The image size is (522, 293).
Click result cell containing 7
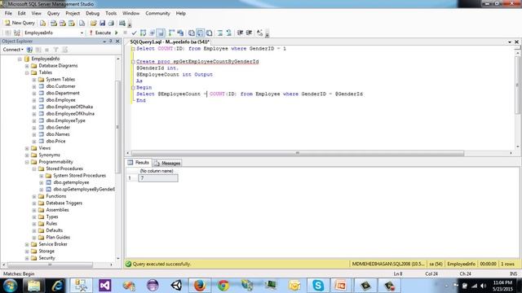[x=157, y=178]
